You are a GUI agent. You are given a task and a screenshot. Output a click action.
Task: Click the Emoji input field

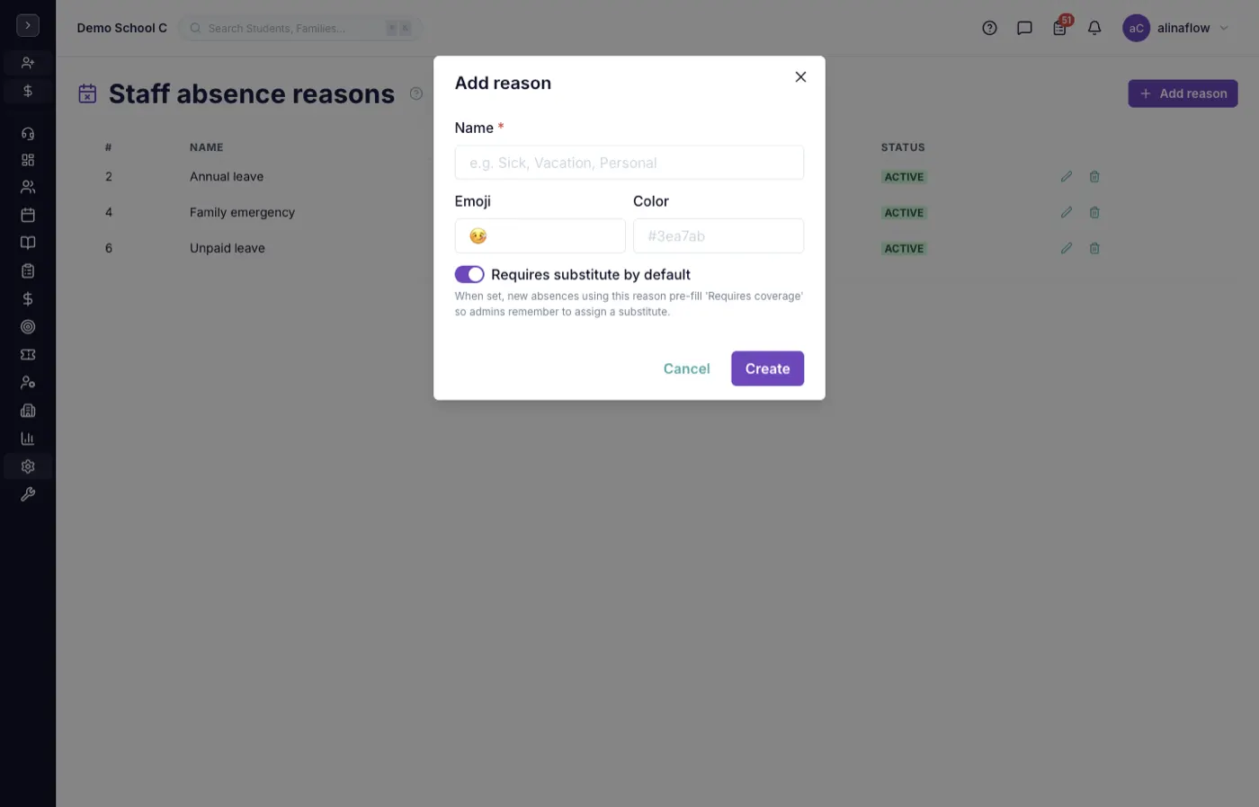pos(540,236)
